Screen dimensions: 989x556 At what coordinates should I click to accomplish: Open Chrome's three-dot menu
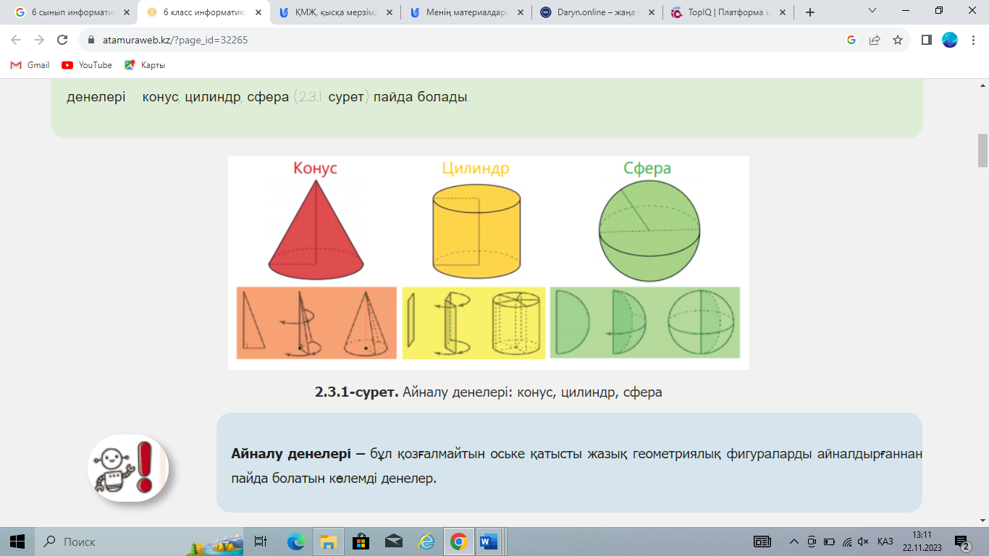click(x=973, y=41)
